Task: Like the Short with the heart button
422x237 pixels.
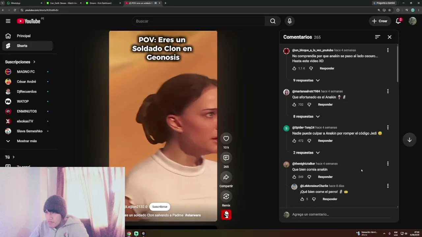Action: coord(226,139)
